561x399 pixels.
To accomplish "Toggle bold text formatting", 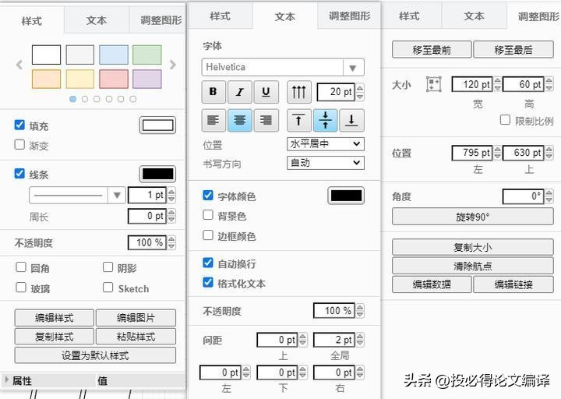I will tap(213, 92).
